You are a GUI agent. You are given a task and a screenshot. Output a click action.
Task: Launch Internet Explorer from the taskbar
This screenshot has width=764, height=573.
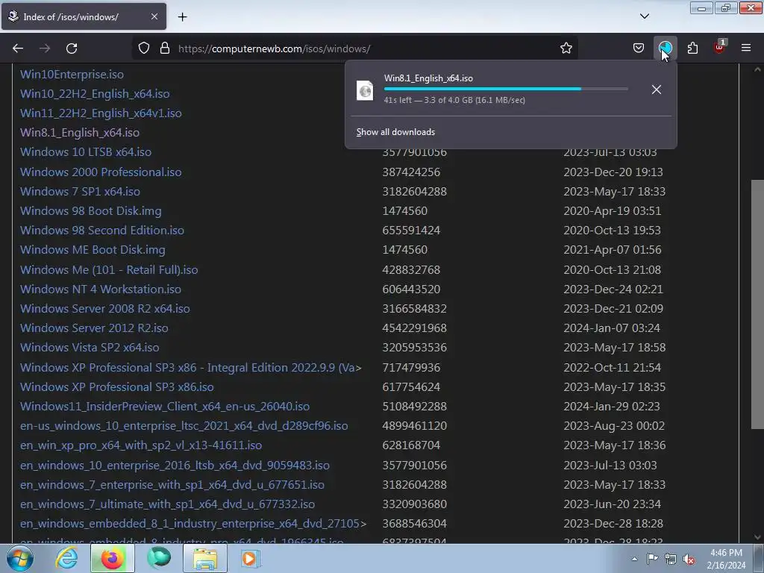tap(66, 558)
